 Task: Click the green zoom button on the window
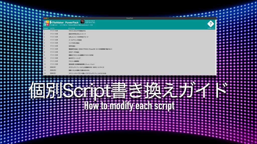(x=48, y=18)
